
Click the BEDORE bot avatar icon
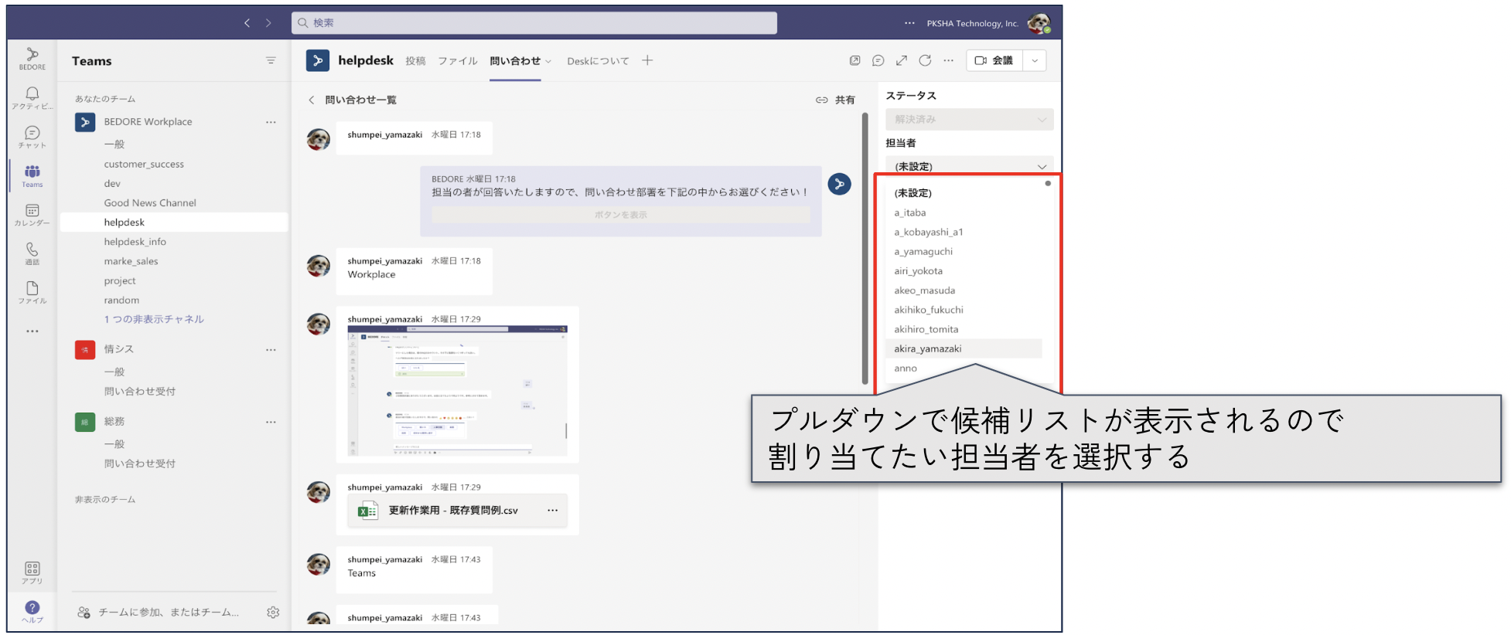(839, 184)
